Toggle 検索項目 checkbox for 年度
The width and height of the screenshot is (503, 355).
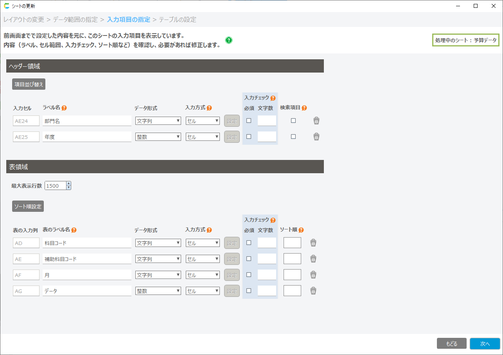pos(293,137)
